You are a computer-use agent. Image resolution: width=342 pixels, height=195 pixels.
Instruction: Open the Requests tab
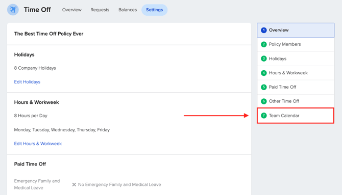[100, 10]
